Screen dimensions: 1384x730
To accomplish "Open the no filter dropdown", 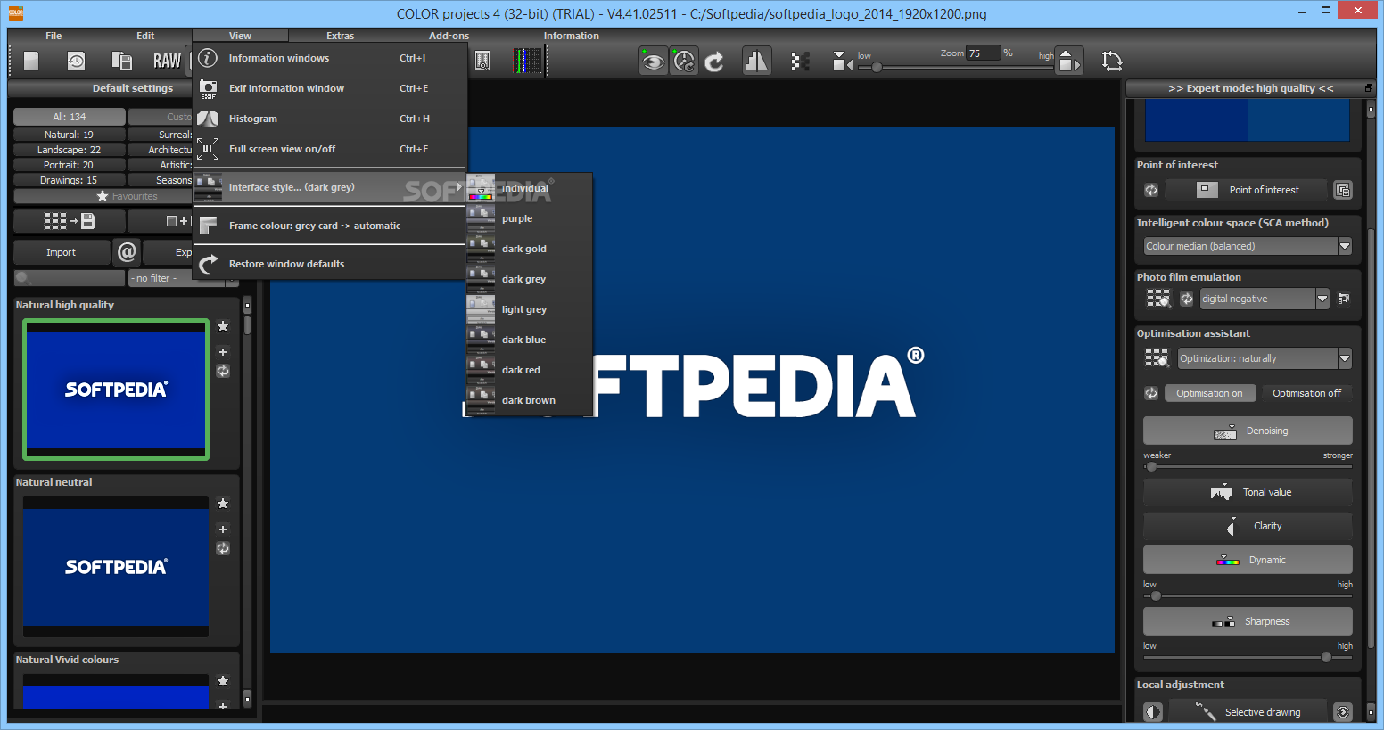I will pos(183,278).
